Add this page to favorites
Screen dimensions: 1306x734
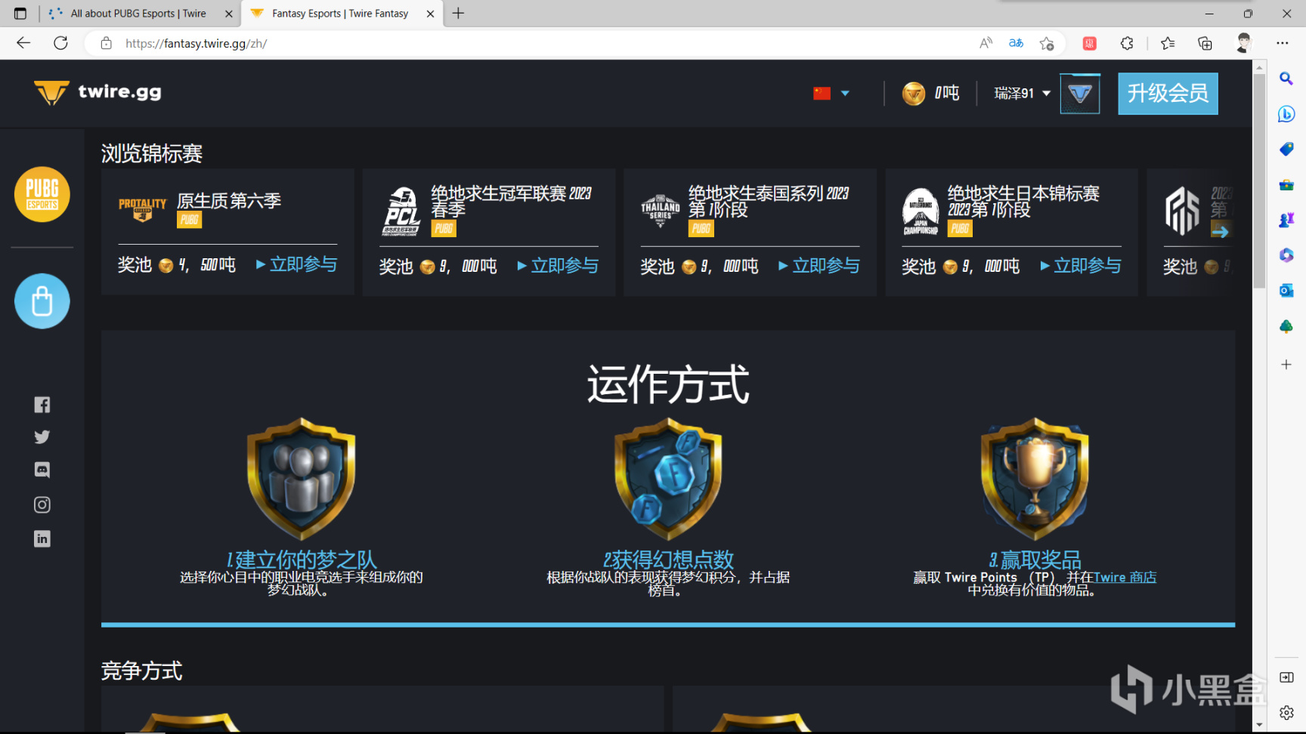pos(1047,43)
